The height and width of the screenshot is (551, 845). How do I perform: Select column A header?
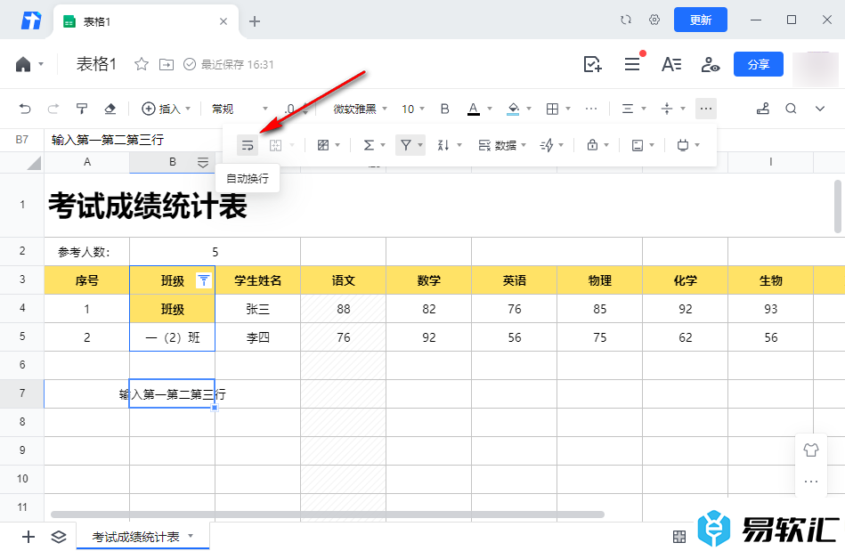pyautogui.click(x=86, y=162)
